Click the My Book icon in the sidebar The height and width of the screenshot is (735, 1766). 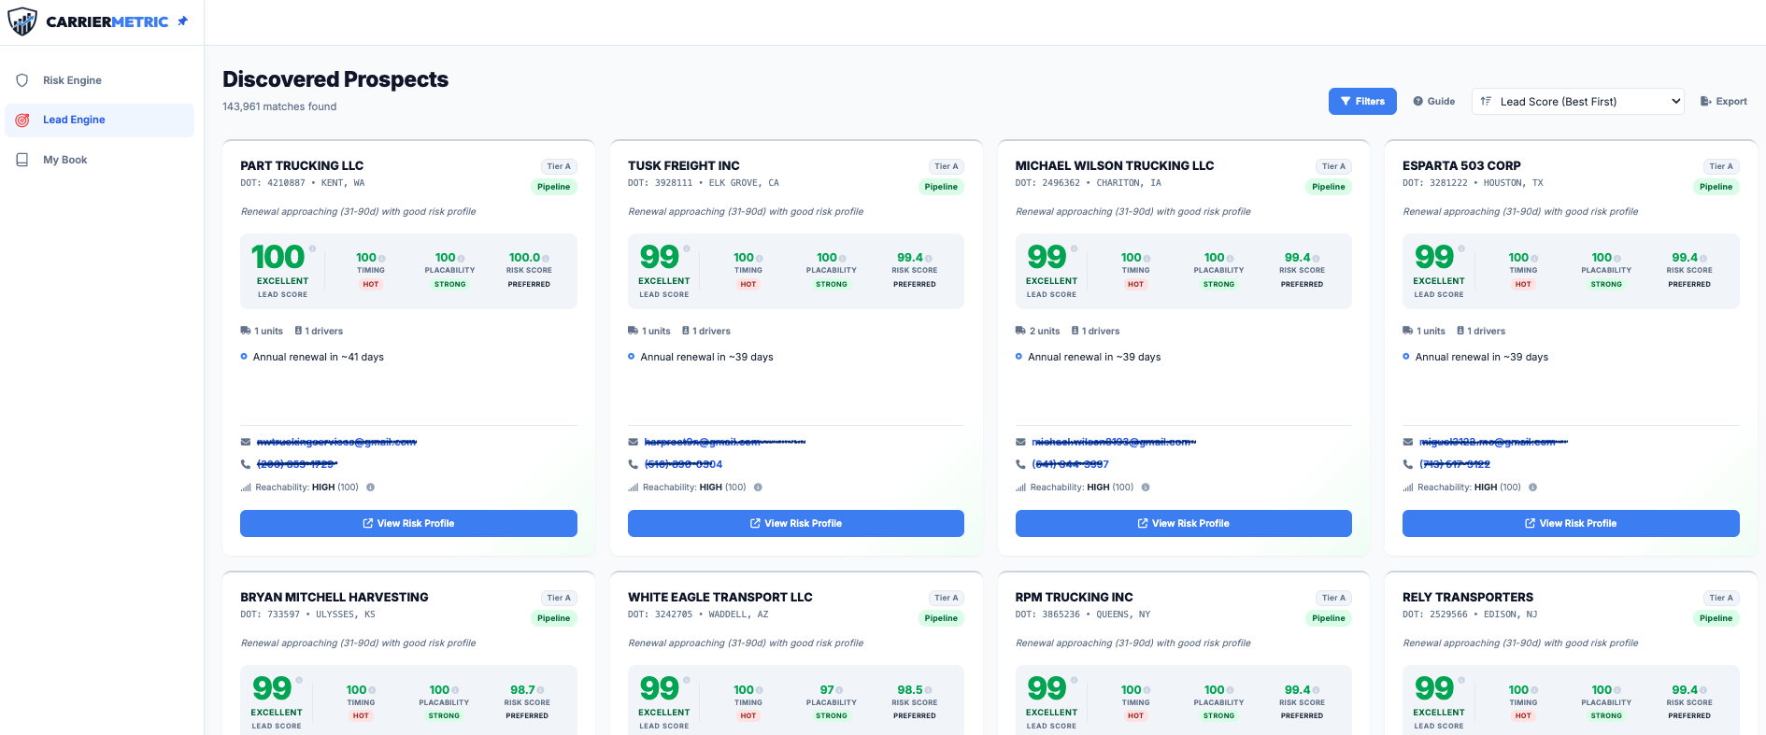(22, 160)
